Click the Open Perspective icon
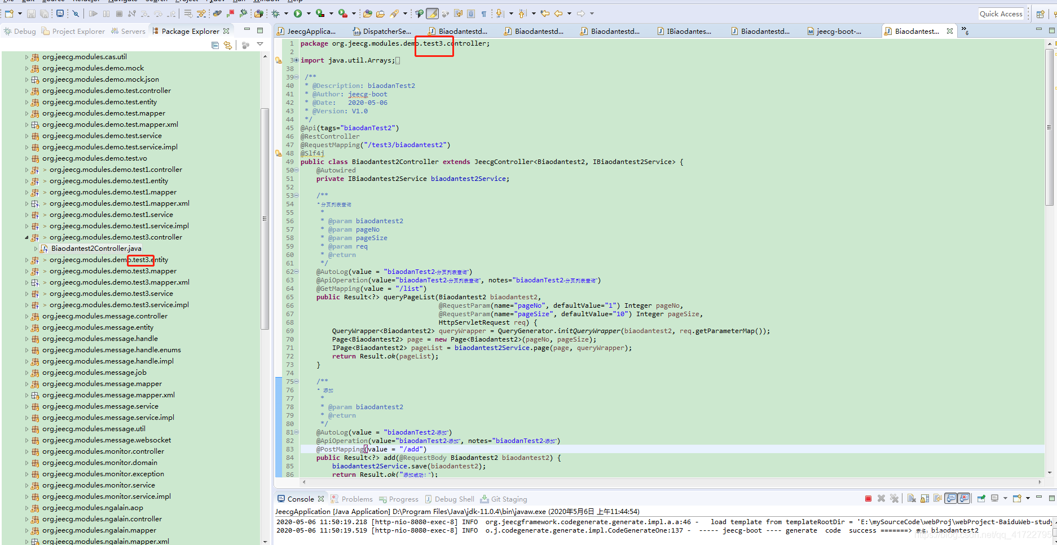The height and width of the screenshot is (545, 1057). [1041, 14]
